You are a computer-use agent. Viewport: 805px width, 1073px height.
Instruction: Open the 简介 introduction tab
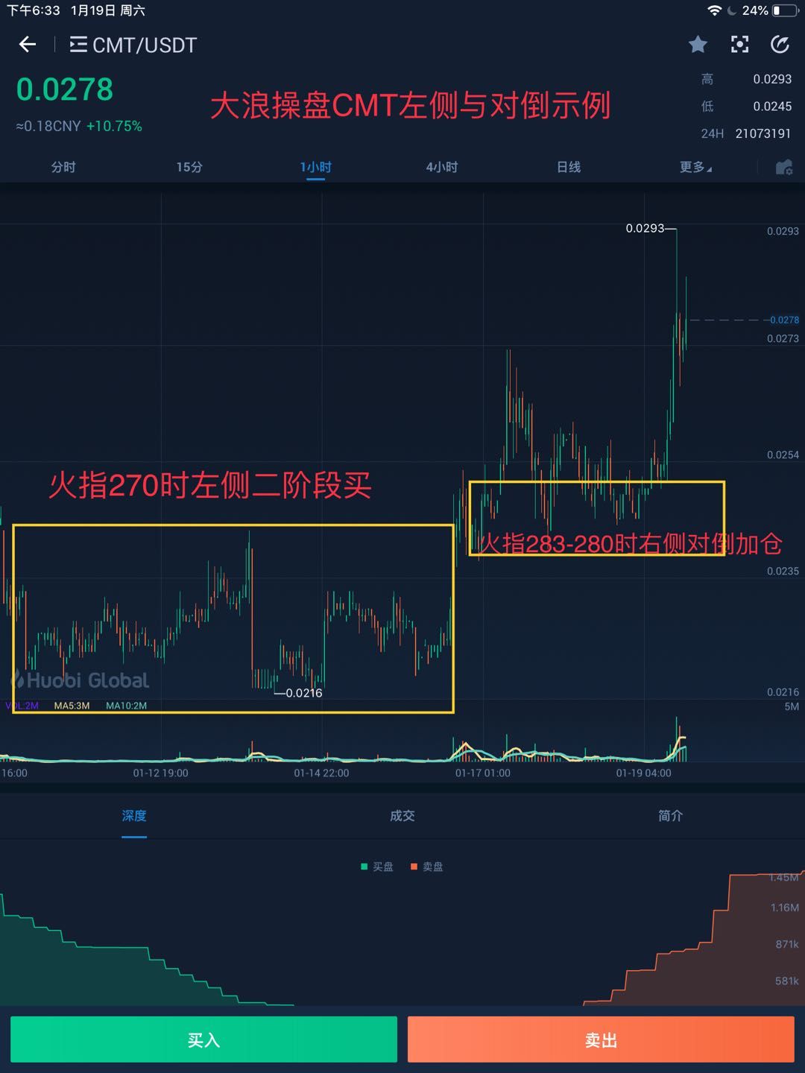(671, 816)
